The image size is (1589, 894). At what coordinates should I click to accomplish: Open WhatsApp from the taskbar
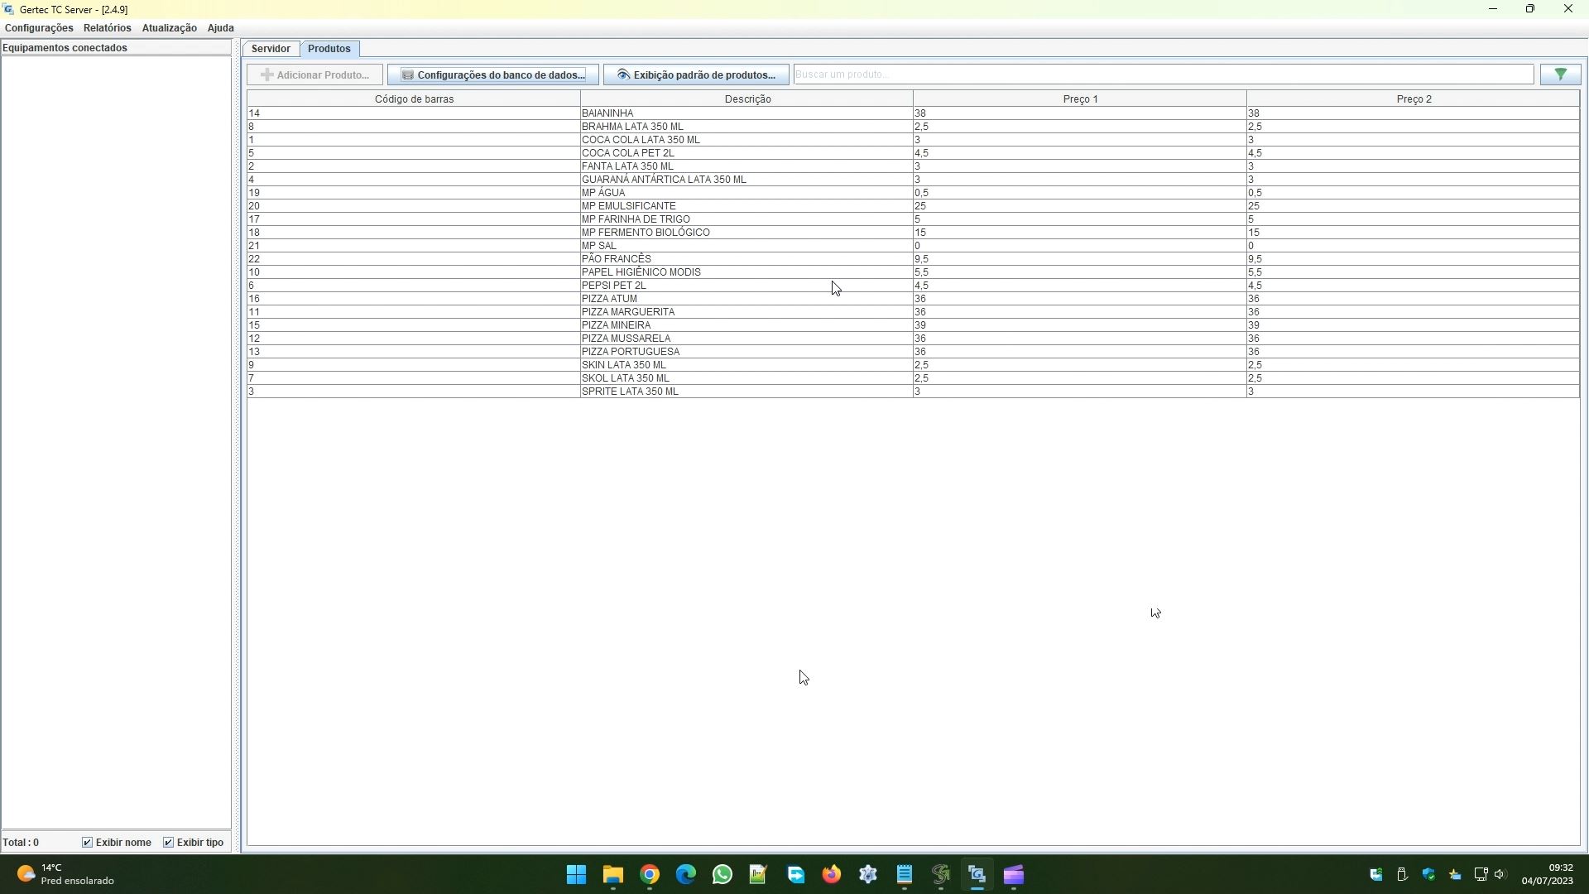tap(722, 875)
